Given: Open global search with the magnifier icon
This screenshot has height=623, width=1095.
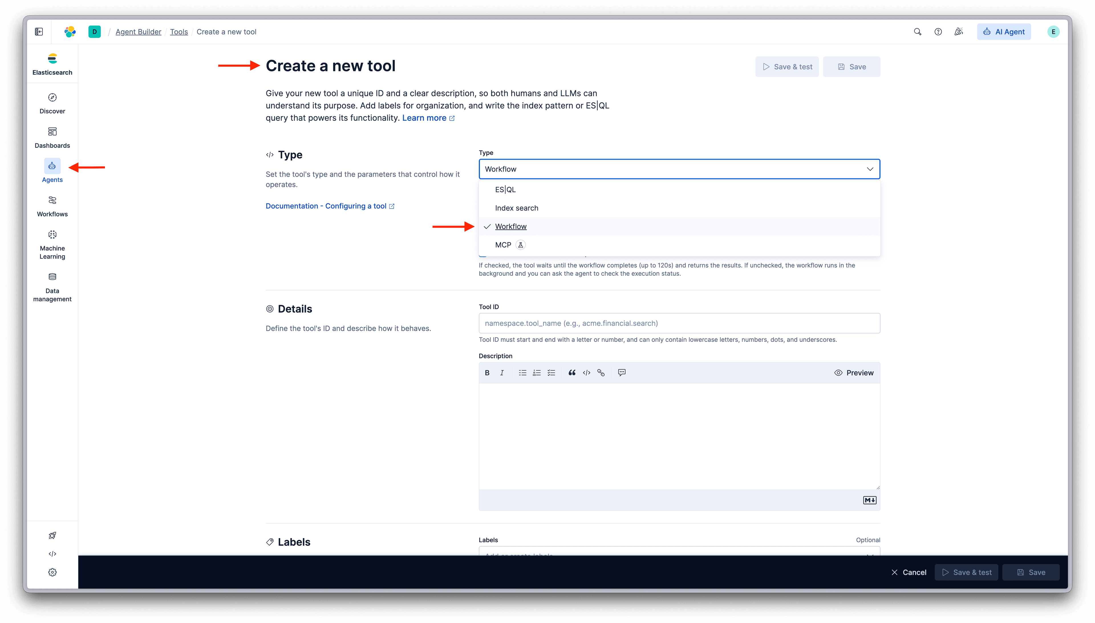Looking at the screenshot, I should pos(917,31).
